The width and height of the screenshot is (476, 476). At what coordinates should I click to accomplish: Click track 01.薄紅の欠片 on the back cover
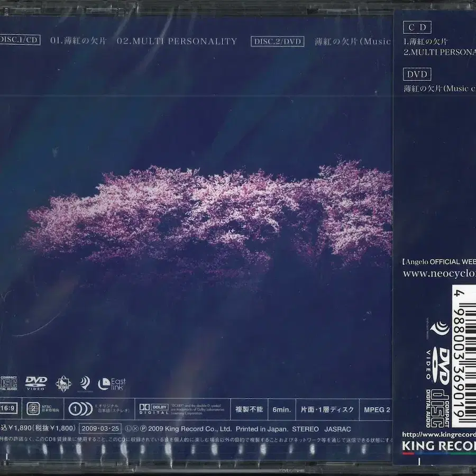[78, 41]
